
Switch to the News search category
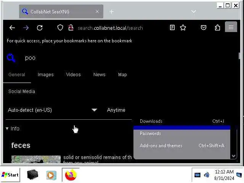point(100,75)
